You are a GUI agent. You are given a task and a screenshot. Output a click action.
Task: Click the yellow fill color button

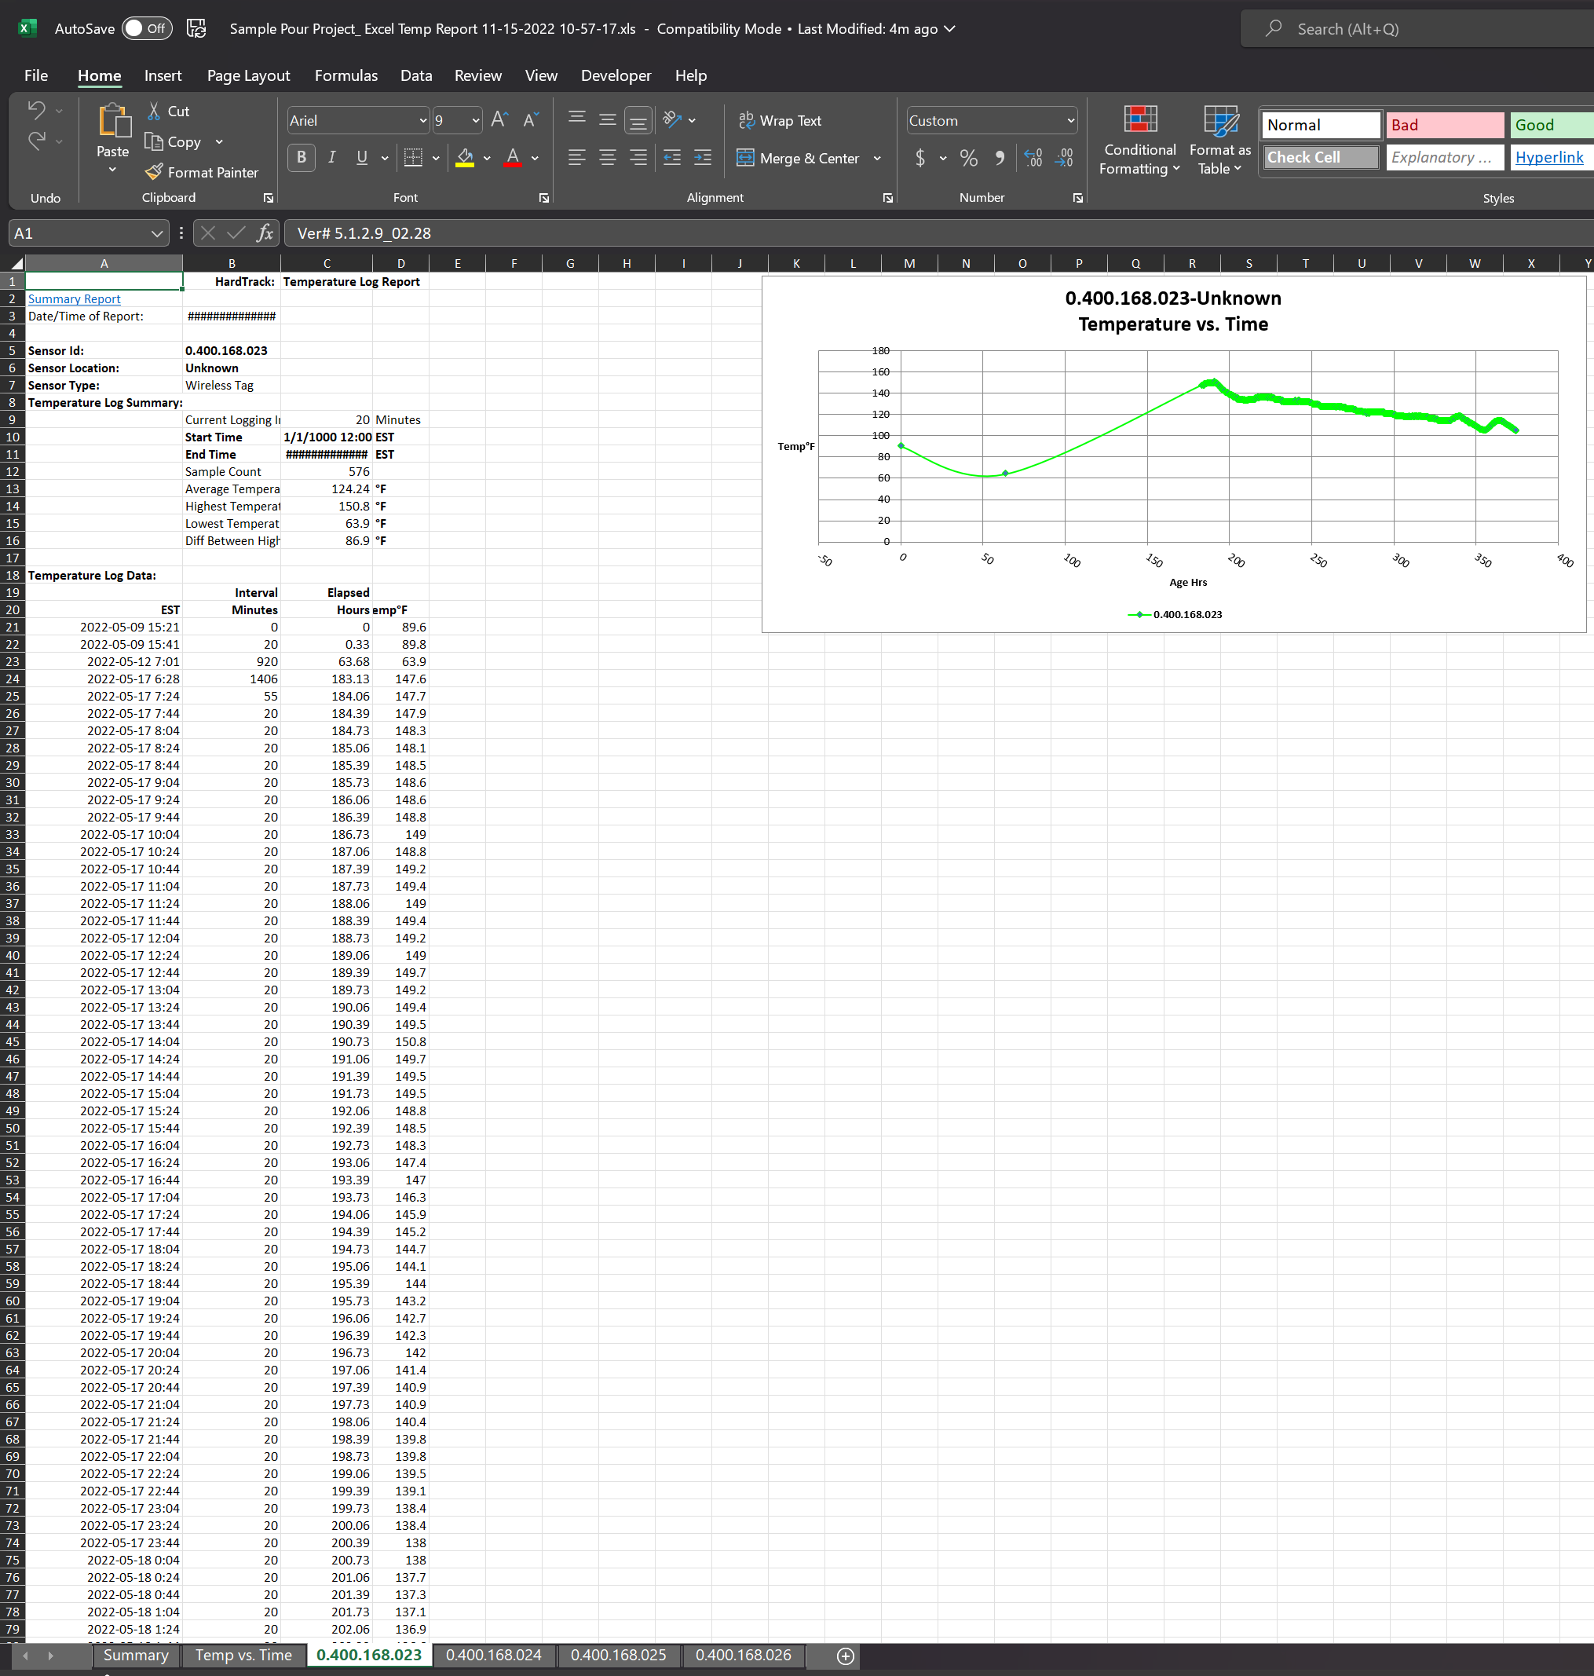point(464,158)
